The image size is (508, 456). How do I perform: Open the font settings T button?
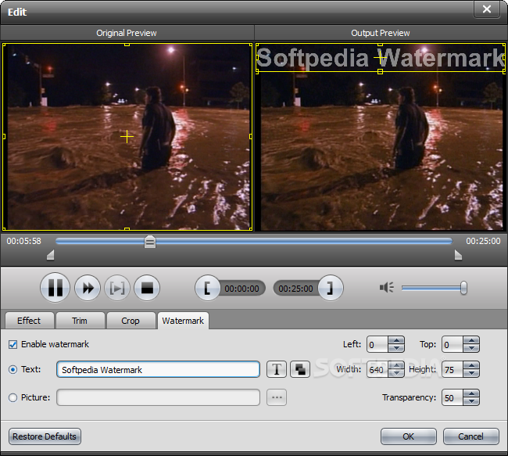click(x=277, y=369)
